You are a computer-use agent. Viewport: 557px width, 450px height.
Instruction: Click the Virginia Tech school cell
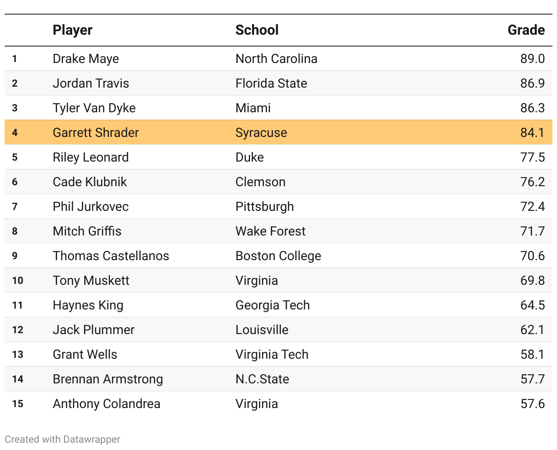[x=272, y=355]
